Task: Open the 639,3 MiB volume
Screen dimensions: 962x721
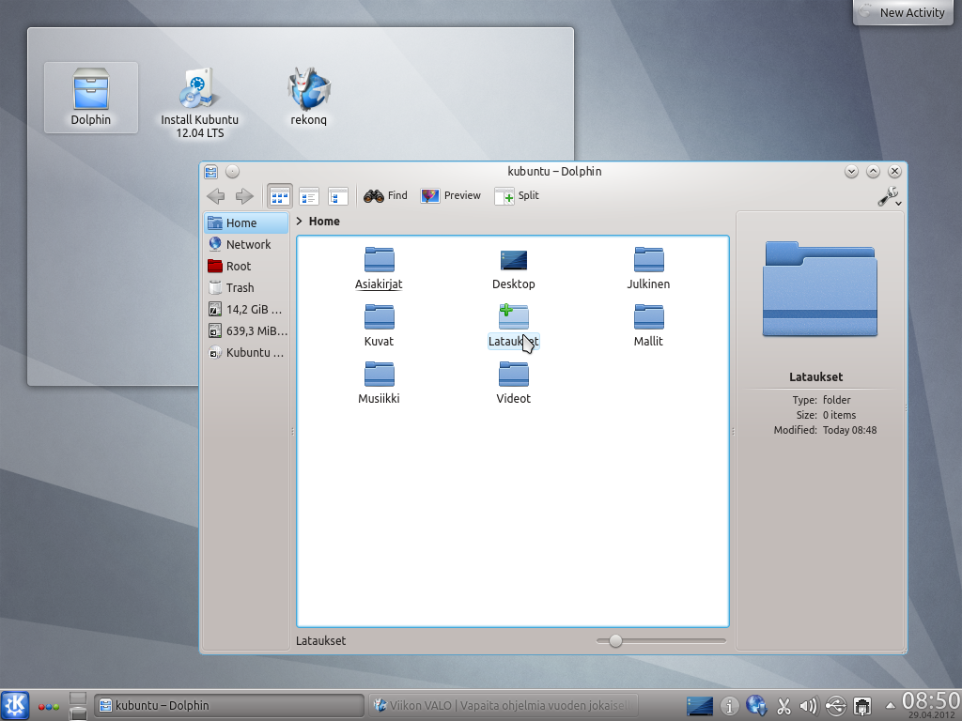Action: coord(246,331)
